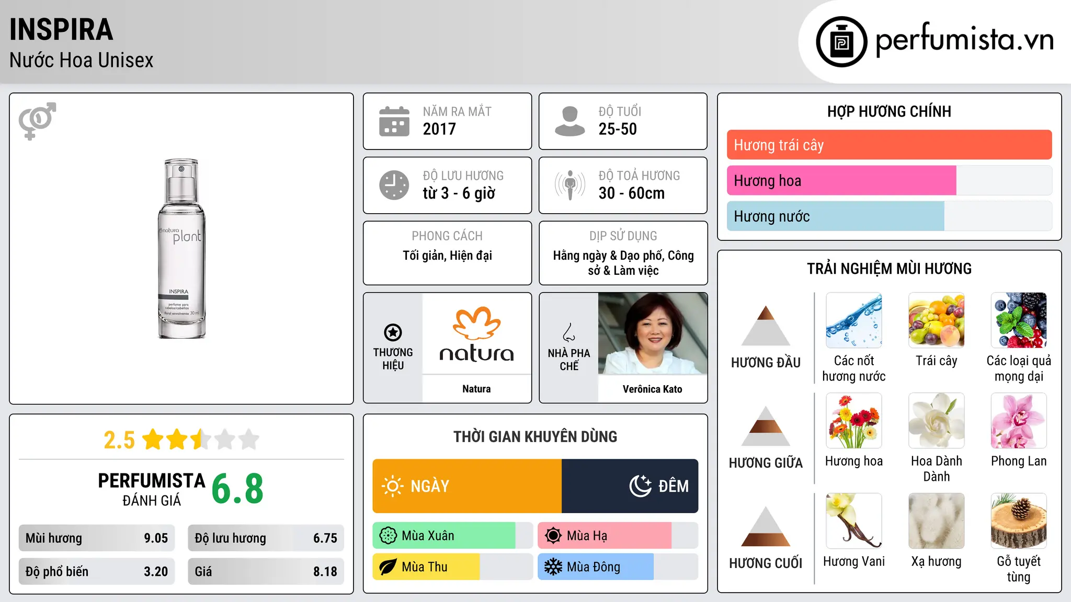The height and width of the screenshot is (602, 1071).
Task: Click the moon icon in the Đêm bar
Action: click(x=641, y=486)
